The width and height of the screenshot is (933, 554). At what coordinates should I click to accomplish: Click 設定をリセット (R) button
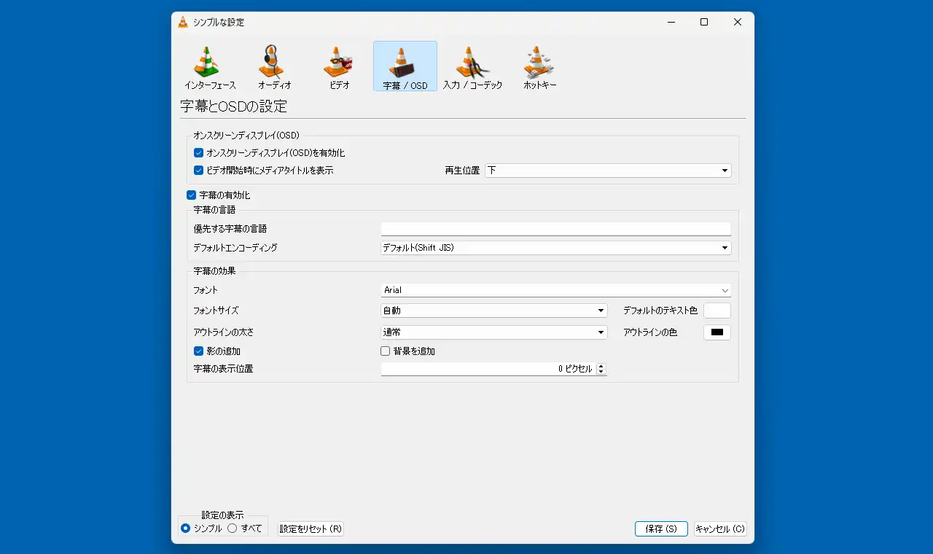[x=311, y=528]
